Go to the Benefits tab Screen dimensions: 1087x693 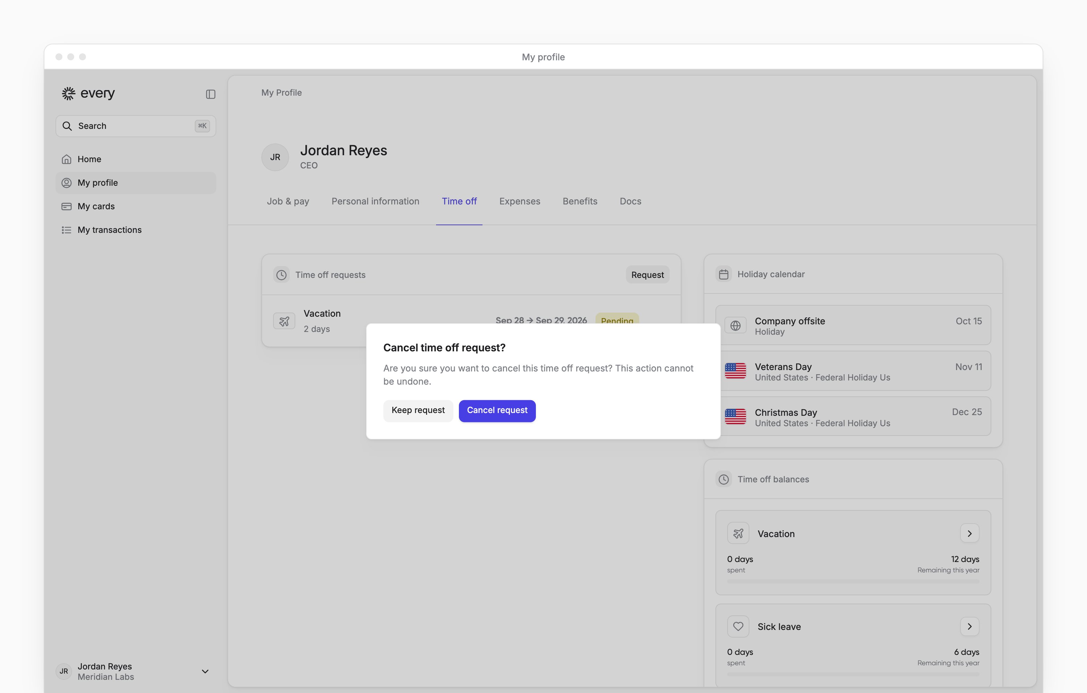coord(580,201)
